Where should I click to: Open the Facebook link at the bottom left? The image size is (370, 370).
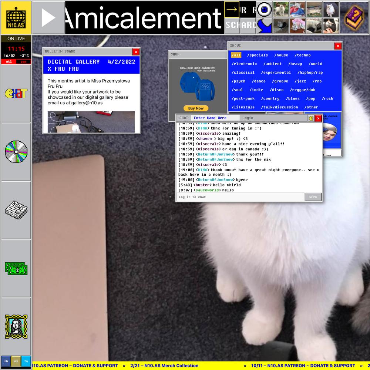[x=6, y=361]
